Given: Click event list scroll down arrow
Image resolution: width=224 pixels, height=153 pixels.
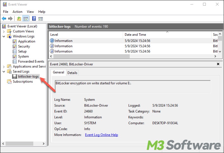Looking at the screenshot, I should (x=220, y=52).
